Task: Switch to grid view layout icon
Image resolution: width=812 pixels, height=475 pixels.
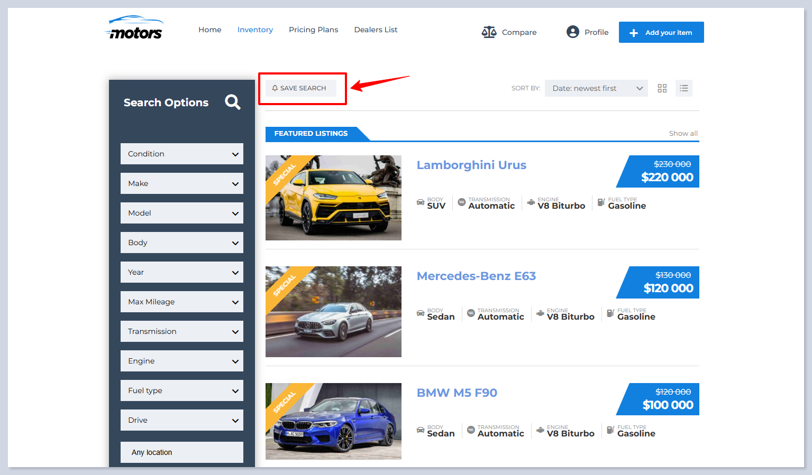Action: [x=662, y=88]
